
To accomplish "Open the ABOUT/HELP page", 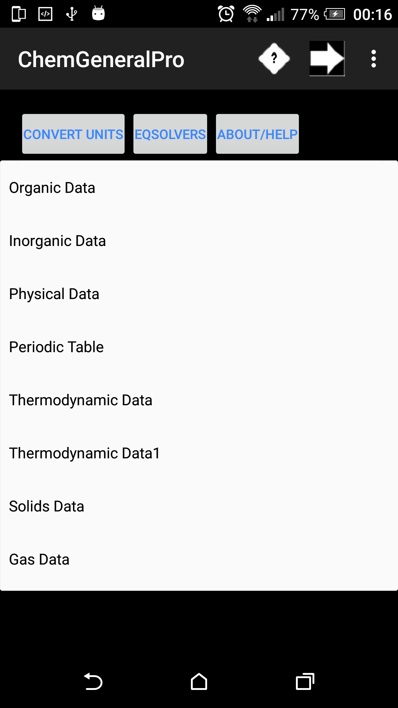I will click(257, 134).
